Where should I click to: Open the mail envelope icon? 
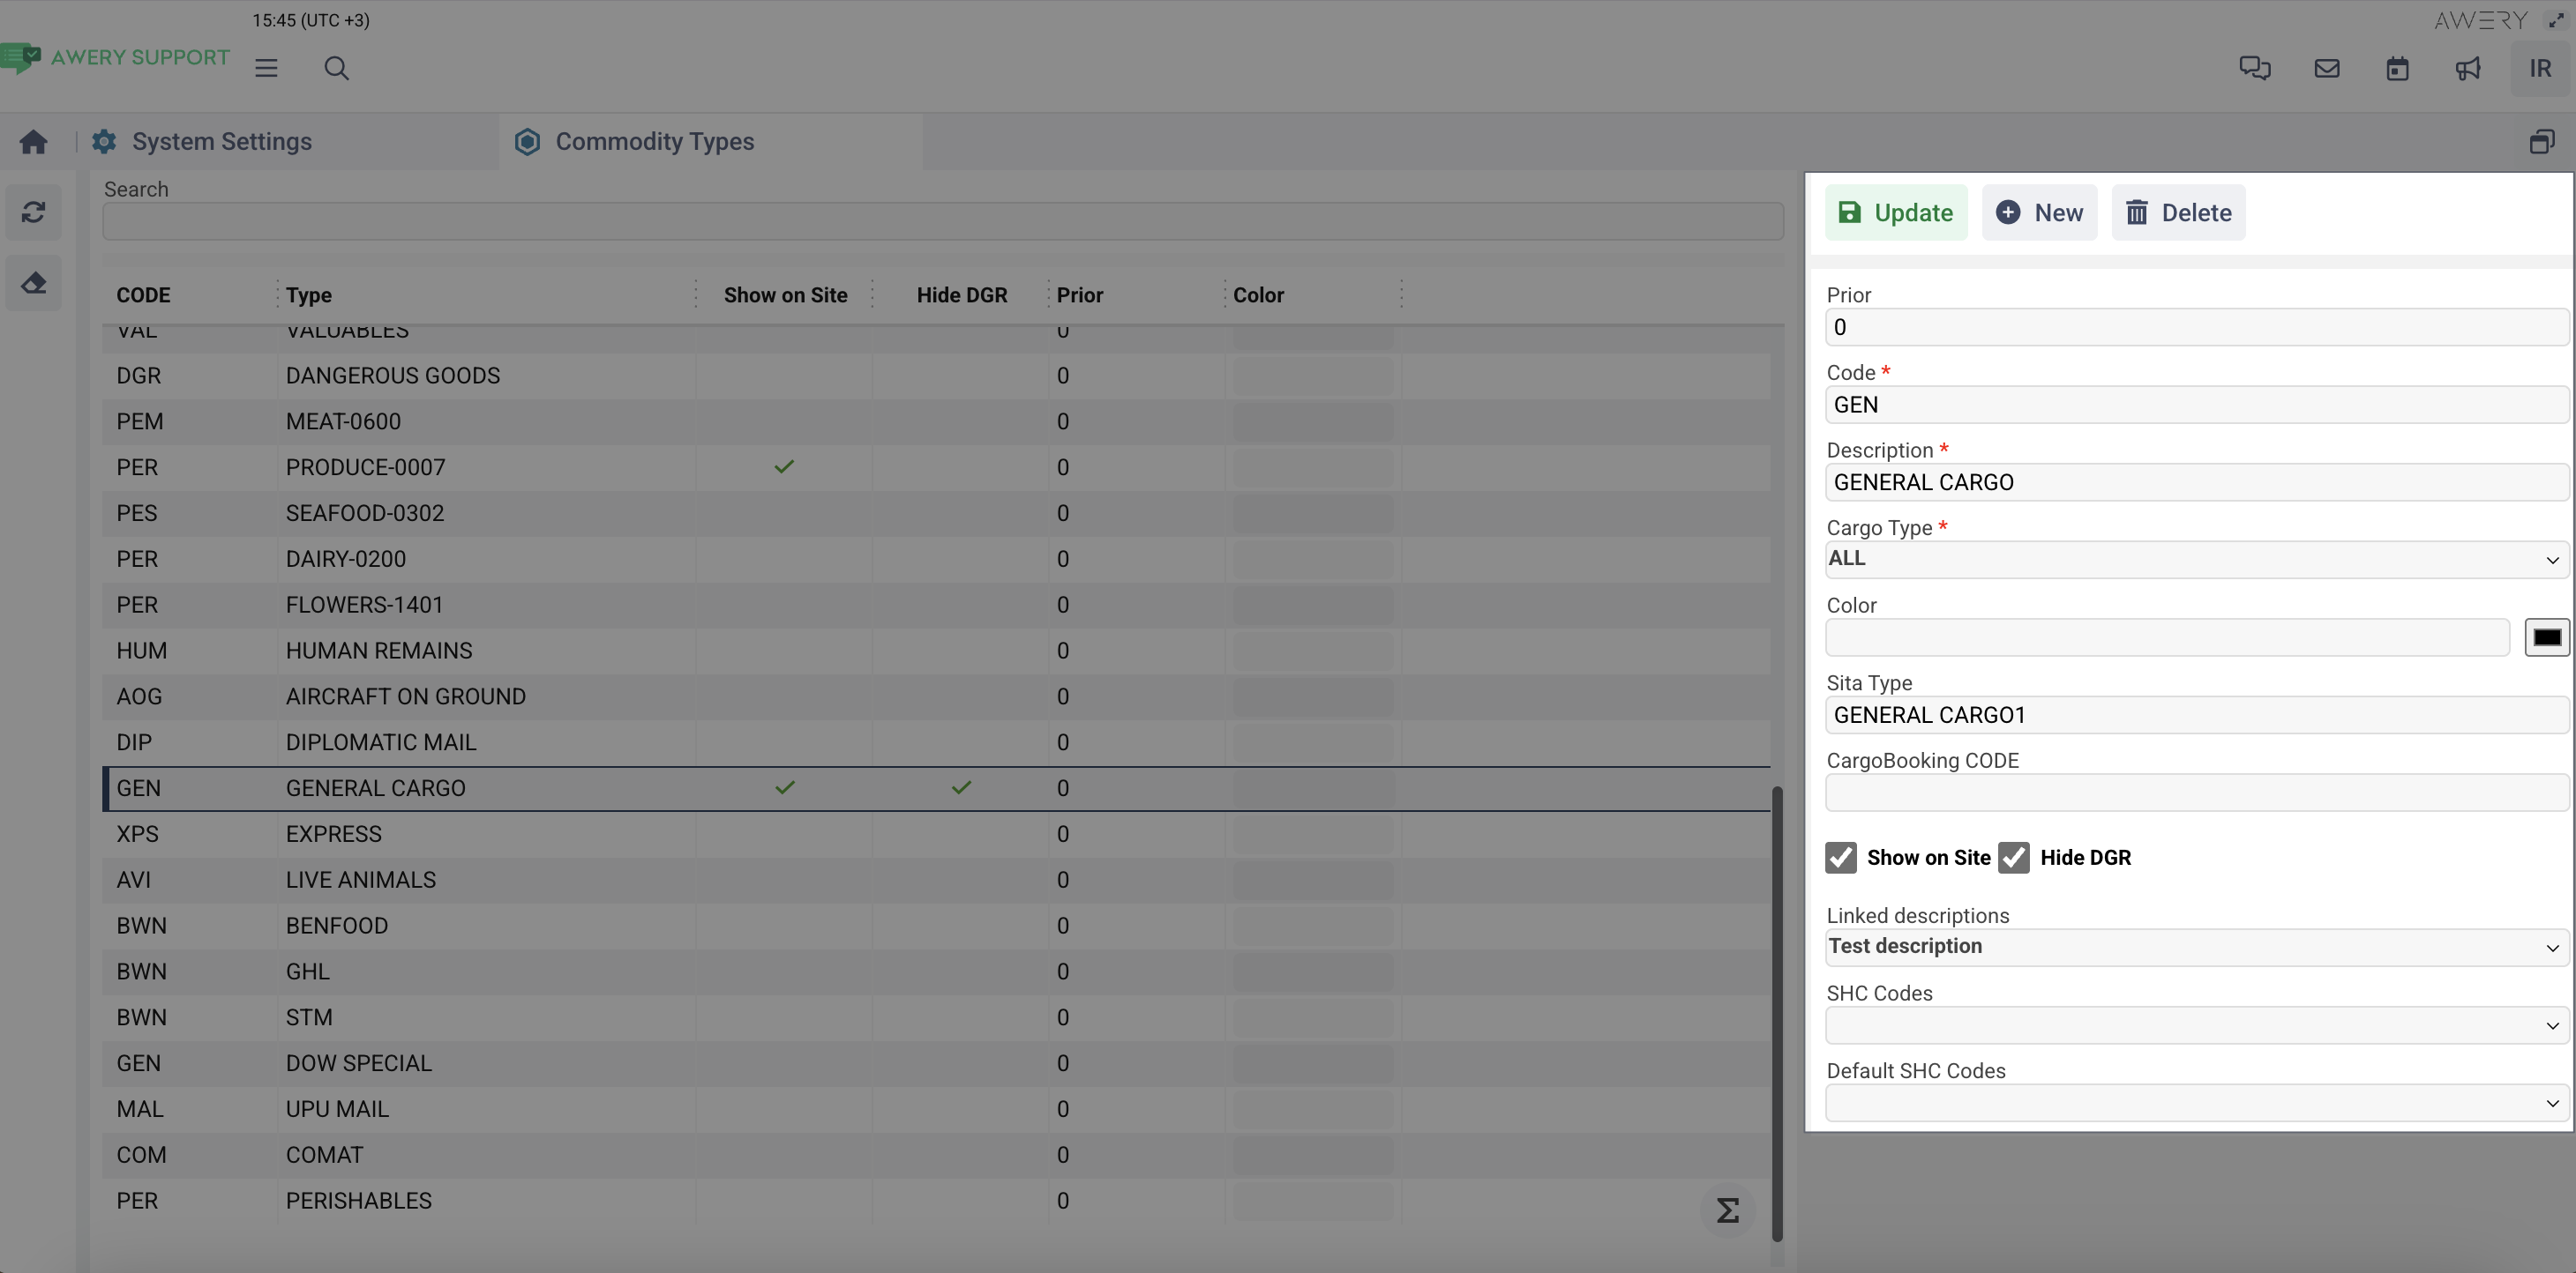click(2326, 68)
